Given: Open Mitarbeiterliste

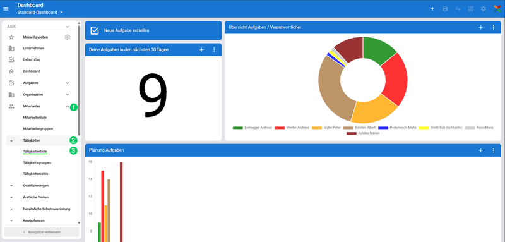Looking at the screenshot, I should [35, 118].
